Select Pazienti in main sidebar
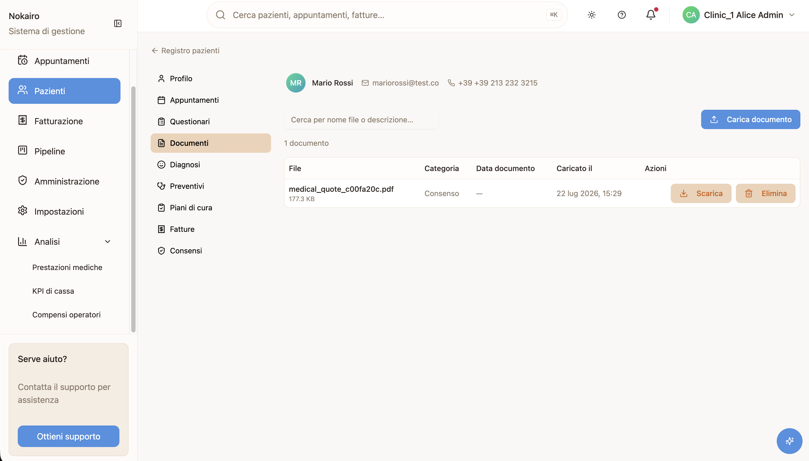Viewport: 809px width, 461px height. click(x=65, y=91)
